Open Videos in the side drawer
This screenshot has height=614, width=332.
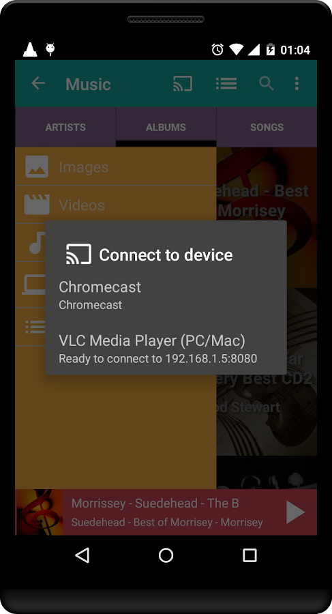point(115,205)
